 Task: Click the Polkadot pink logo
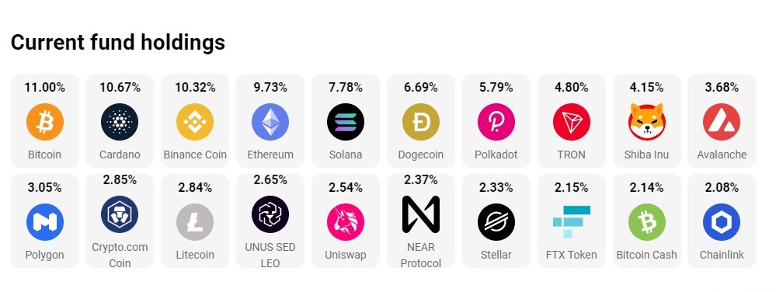coord(496,122)
